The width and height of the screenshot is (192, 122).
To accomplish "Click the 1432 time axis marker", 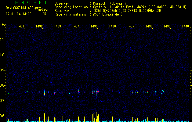I will pos(39,26).
